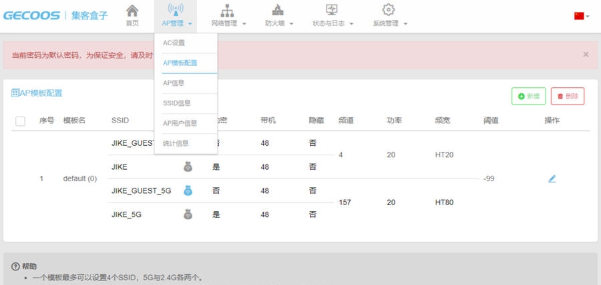Click the 首页 navigation label

132,23
